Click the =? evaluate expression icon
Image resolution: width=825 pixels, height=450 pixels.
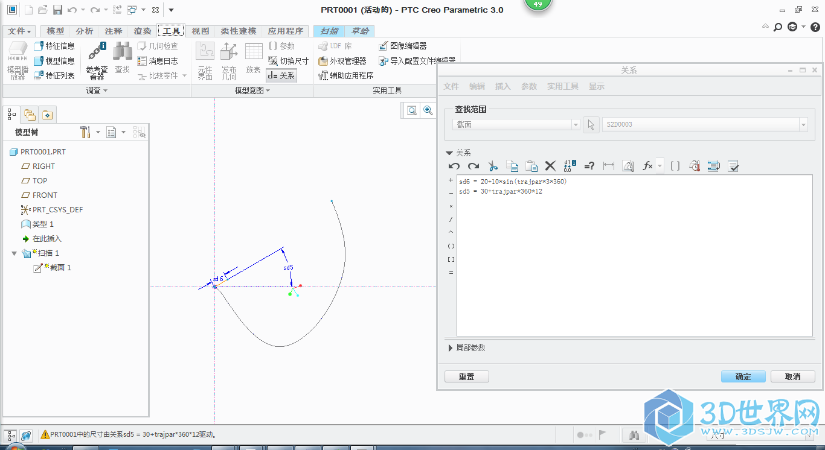[x=589, y=166]
